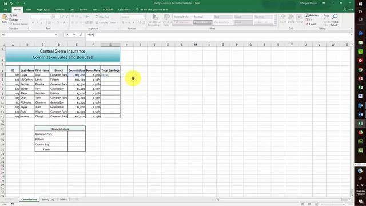
Task: Cancel formula entry with the X icon
Action: (67, 34)
